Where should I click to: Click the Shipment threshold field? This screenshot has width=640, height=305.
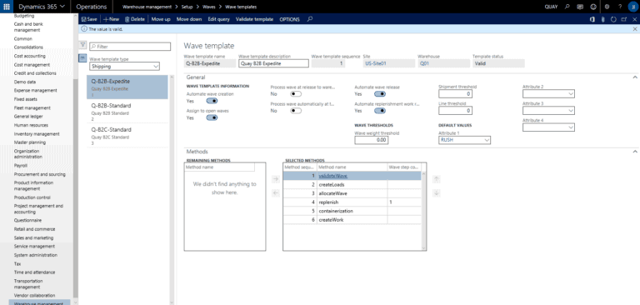tap(456, 94)
